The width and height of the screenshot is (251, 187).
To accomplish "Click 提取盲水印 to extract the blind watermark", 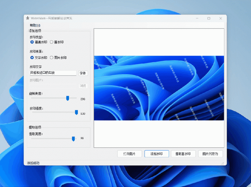I will pyautogui.click(x=184, y=154).
